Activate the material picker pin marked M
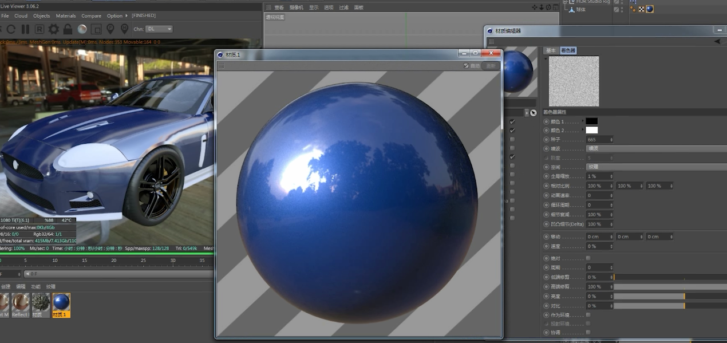The image size is (727, 343). [x=124, y=29]
